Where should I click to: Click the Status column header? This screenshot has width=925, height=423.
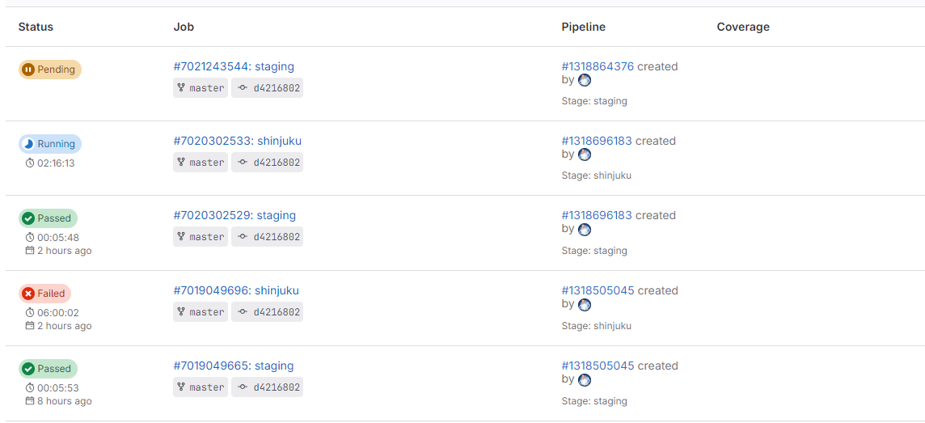(x=36, y=27)
